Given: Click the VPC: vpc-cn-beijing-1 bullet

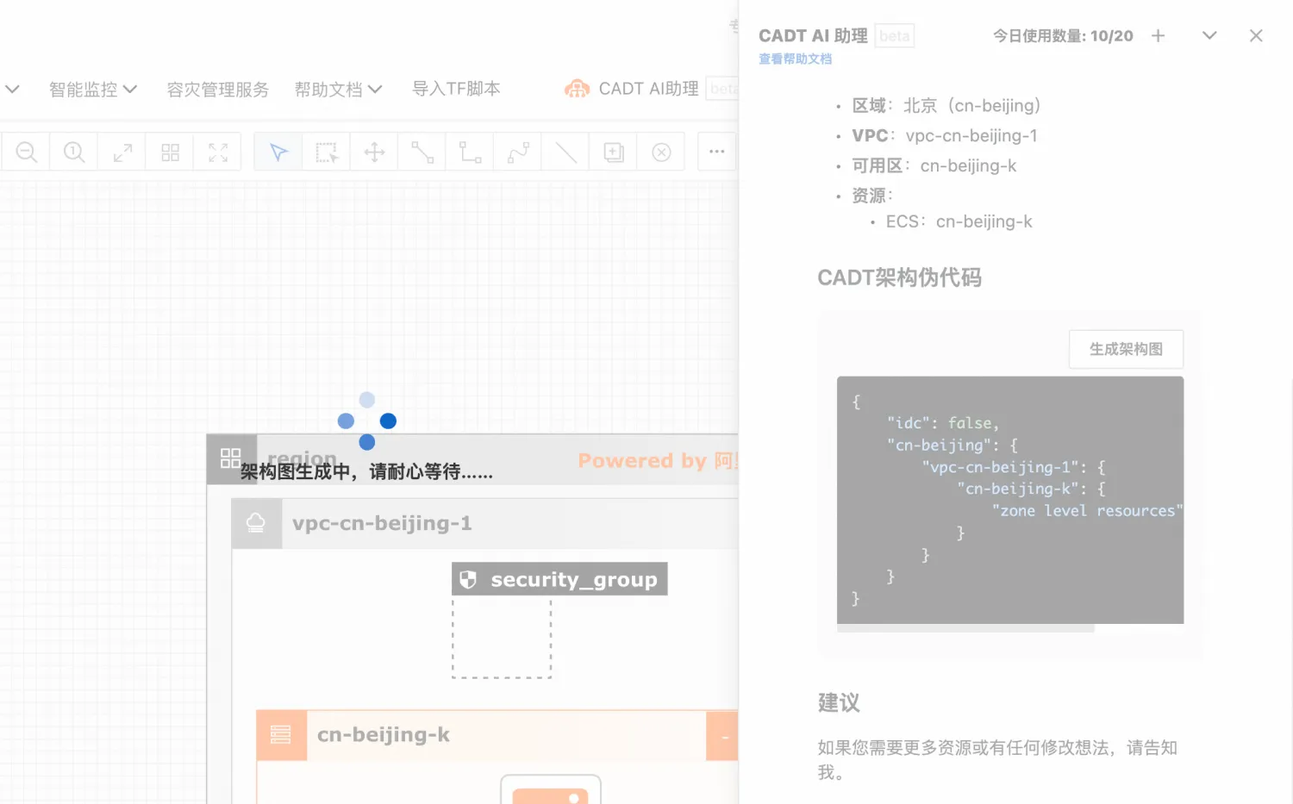Looking at the screenshot, I should pos(945,135).
